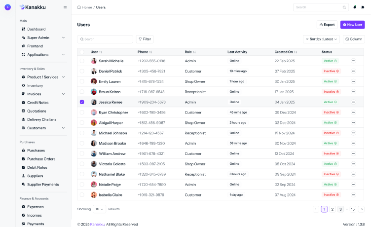This screenshot has width=371, height=227.
Task: Open Sort by Latest dropdown
Action: point(321,39)
